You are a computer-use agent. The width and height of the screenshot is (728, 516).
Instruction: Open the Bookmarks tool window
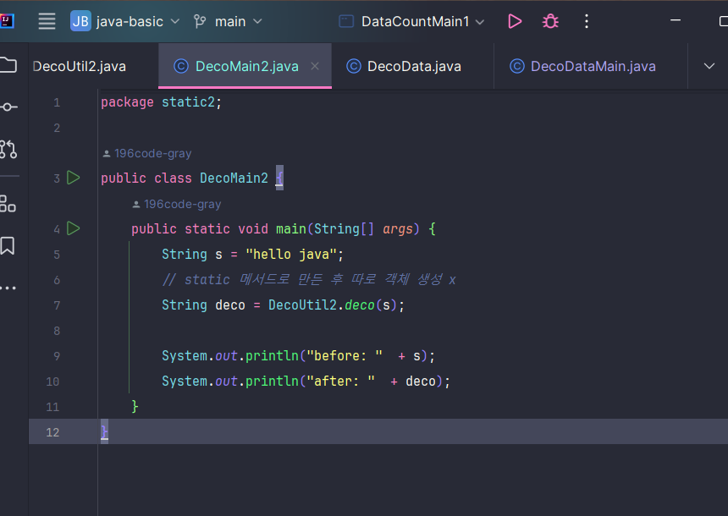8,245
